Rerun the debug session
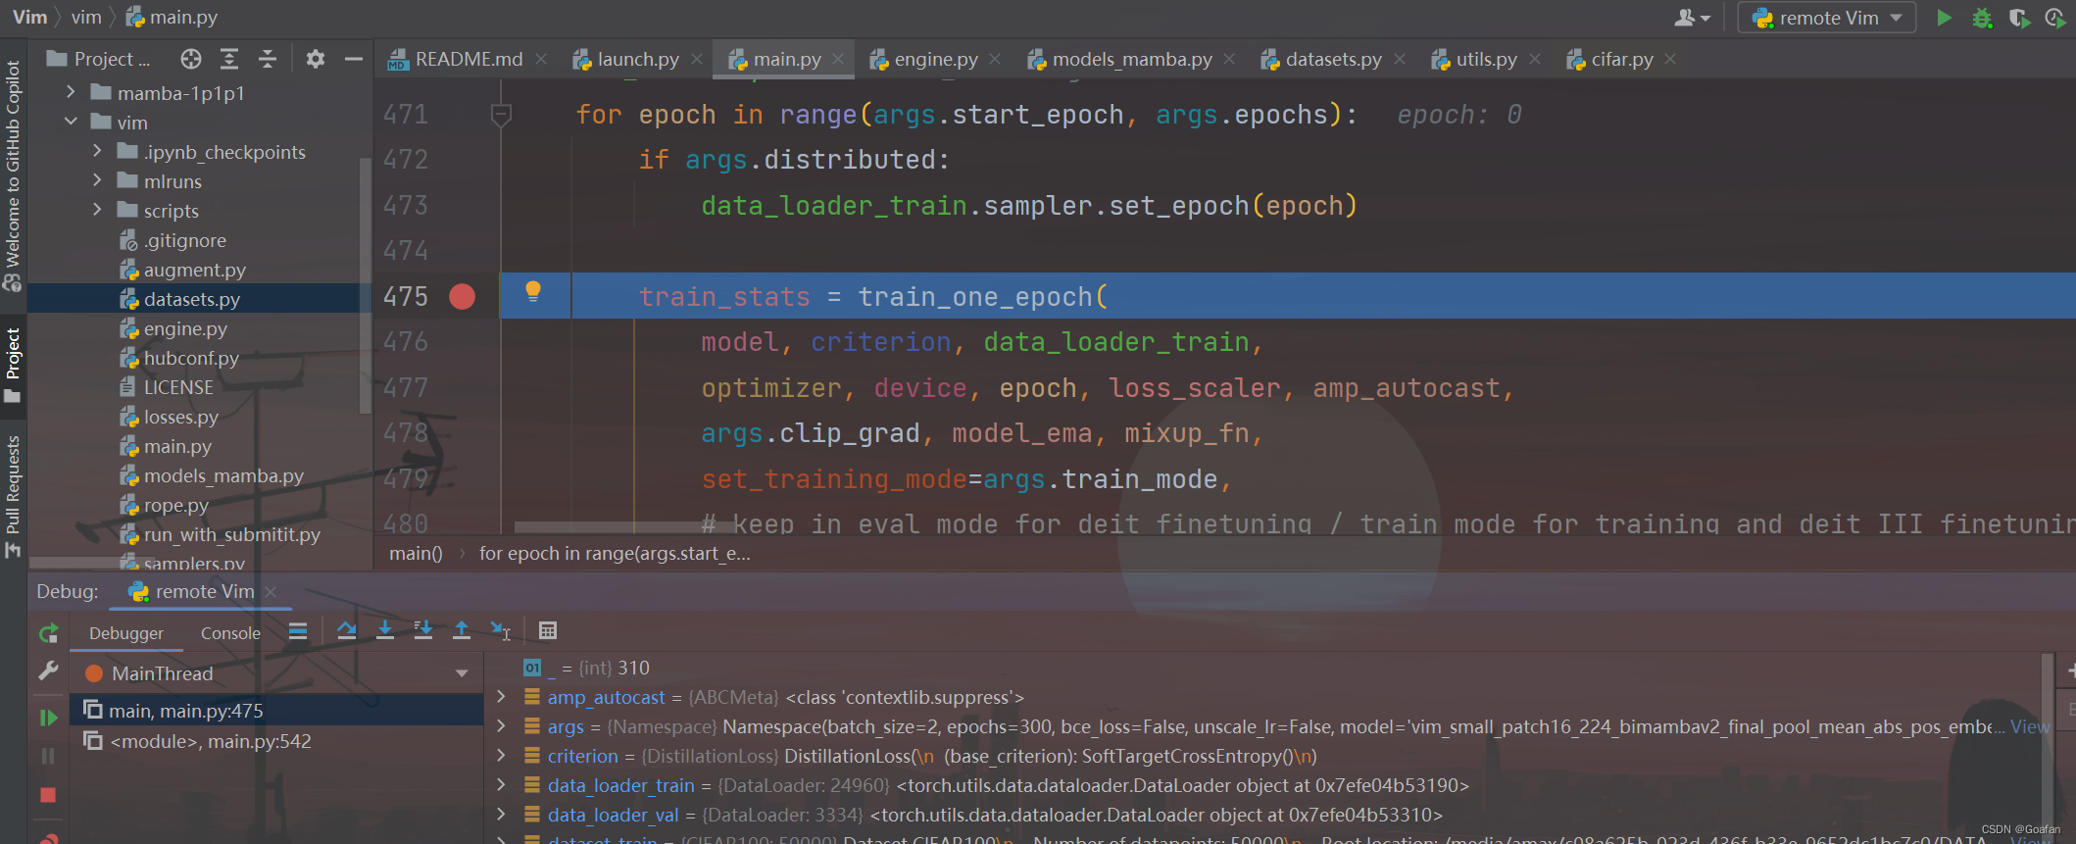 [48, 633]
